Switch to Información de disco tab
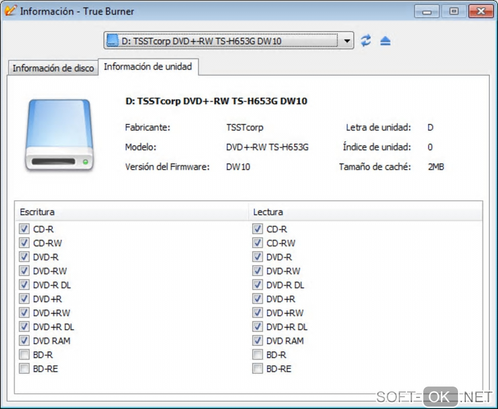The width and height of the screenshot is (498, 409). (53, 68)
